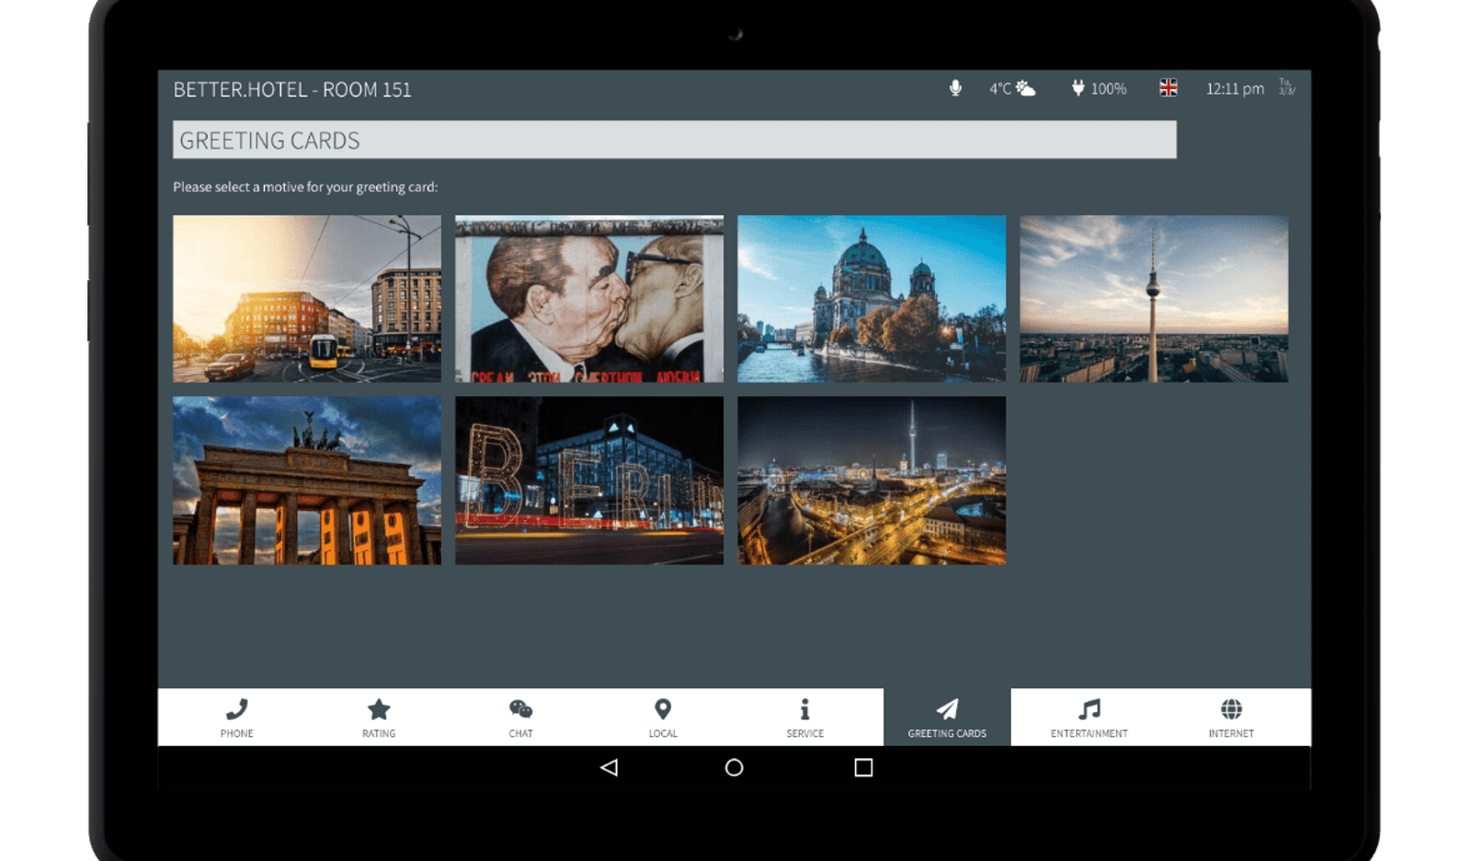The height and width of the screenshot is (861, 1471).
Task: Select the Greeting Cards tab
Action: coord(947,718)
